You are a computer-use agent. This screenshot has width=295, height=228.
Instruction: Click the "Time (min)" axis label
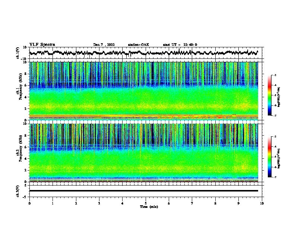[149, 207]
